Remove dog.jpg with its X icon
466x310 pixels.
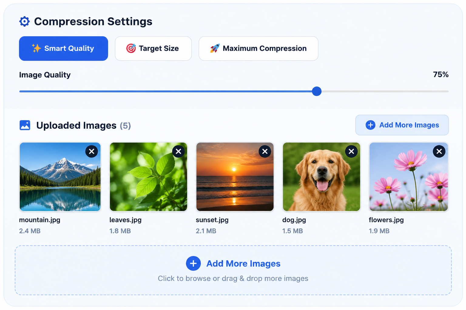(x=351, y=151)
